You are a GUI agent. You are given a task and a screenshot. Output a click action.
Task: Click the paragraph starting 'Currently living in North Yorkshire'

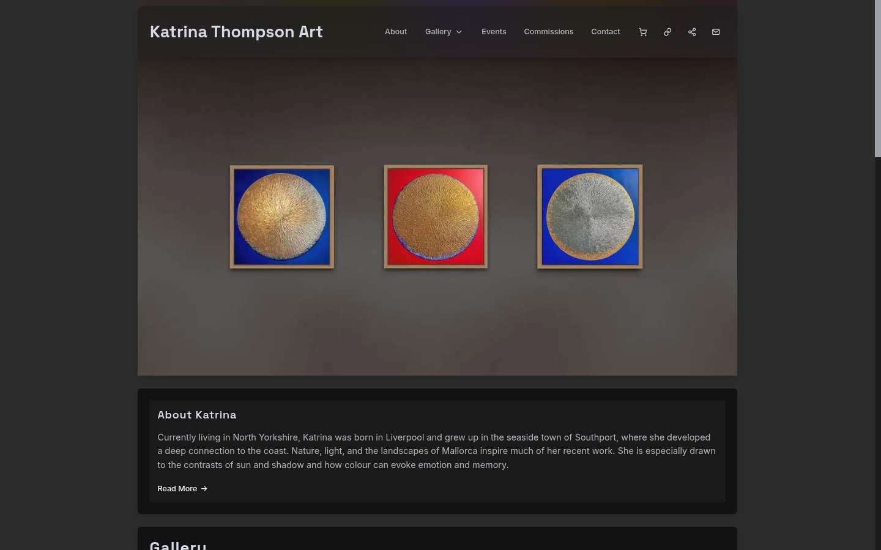pos(437,451)
